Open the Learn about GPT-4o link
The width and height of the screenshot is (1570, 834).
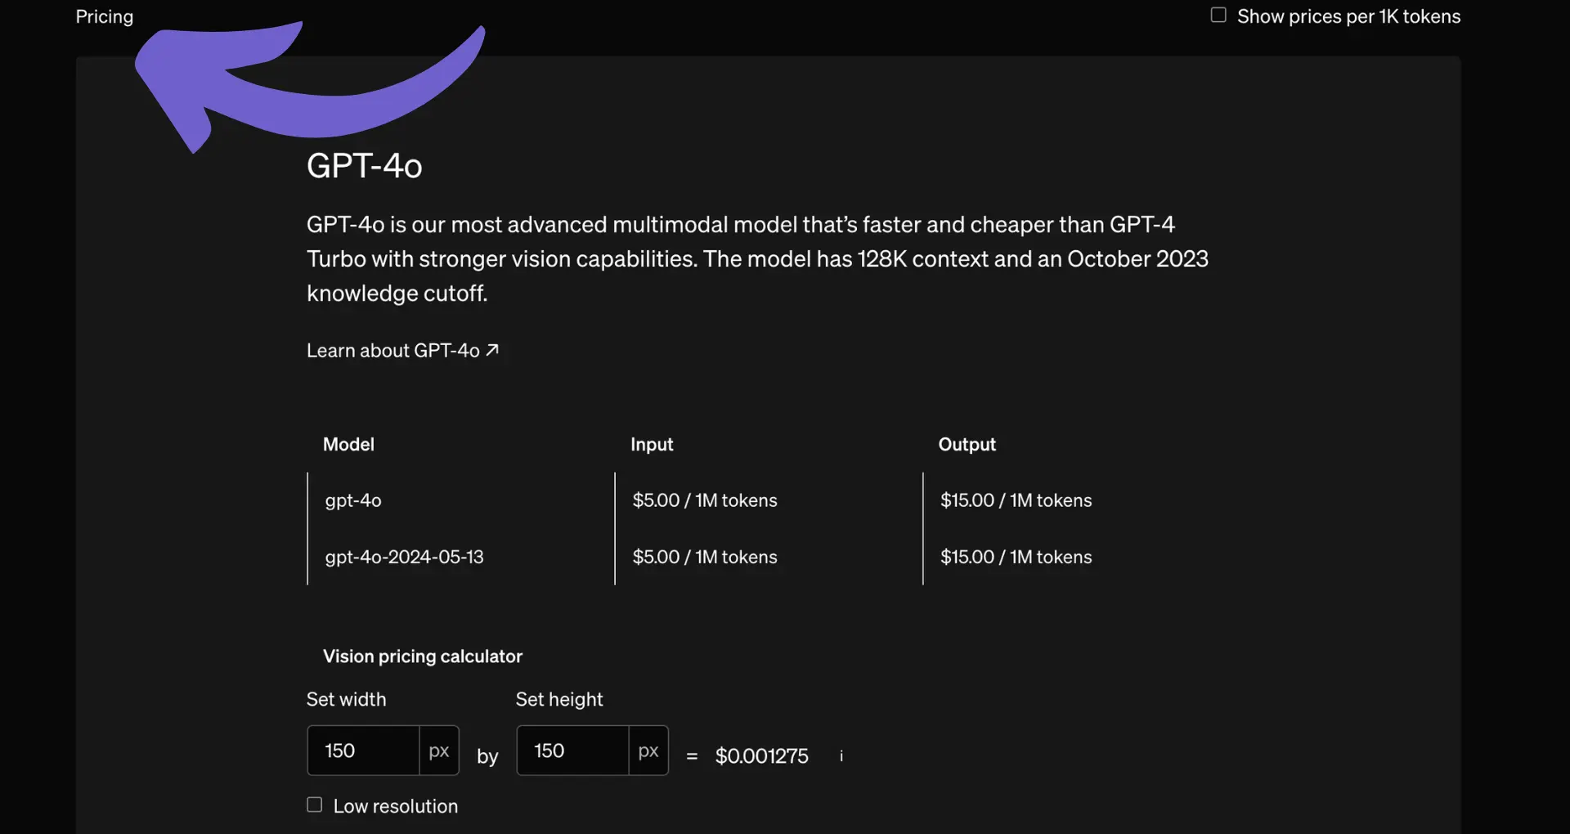[402, 351]
